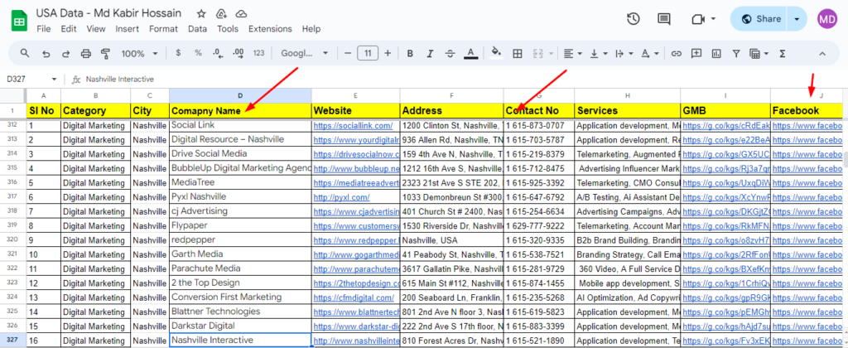Open the 2thetopdesign website link
The image size is (848, 348).
(x=356, y=283)
